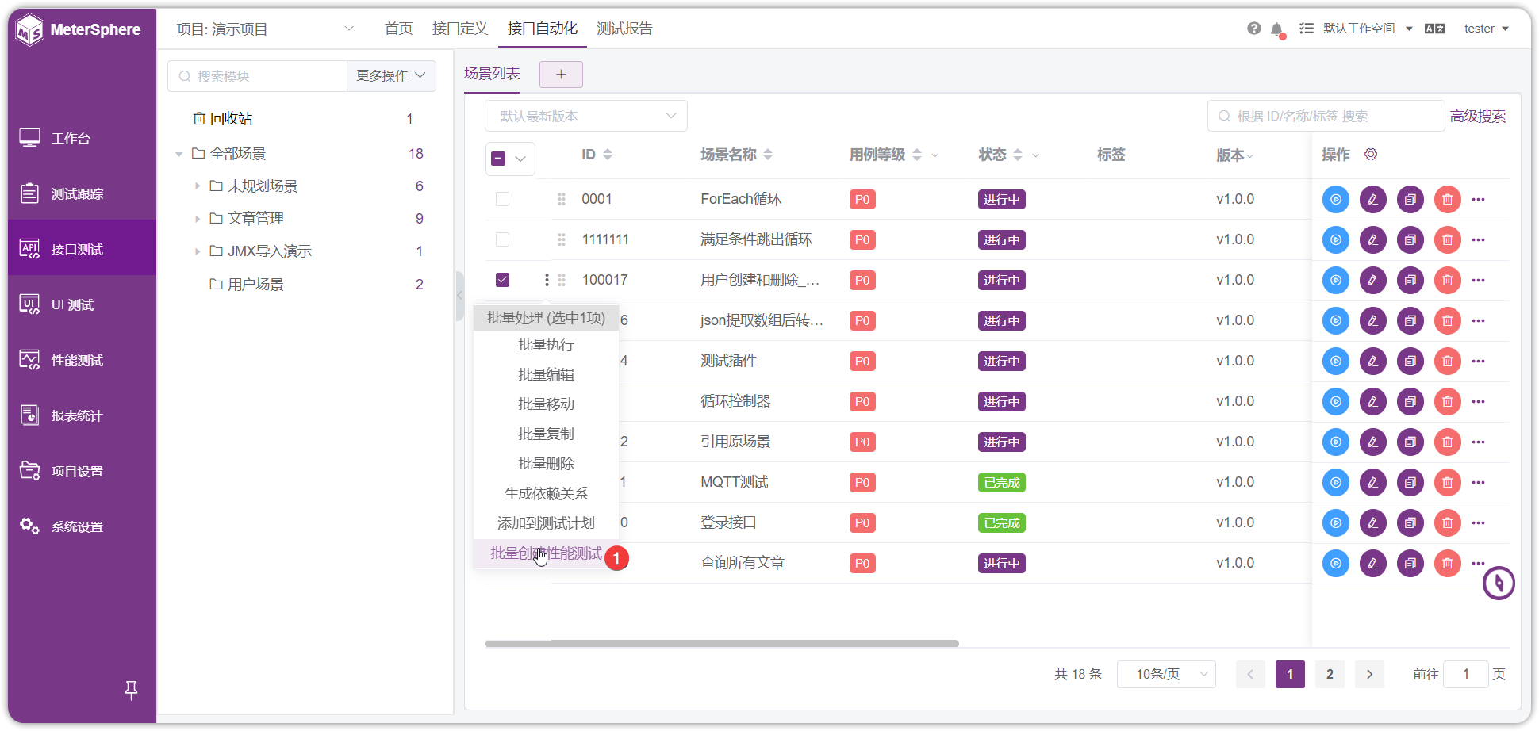Screen dimensions: 1539x731
Task: Delete the MQTT测试 scenario with trash icon
Action: click(x=1448, y=482)
